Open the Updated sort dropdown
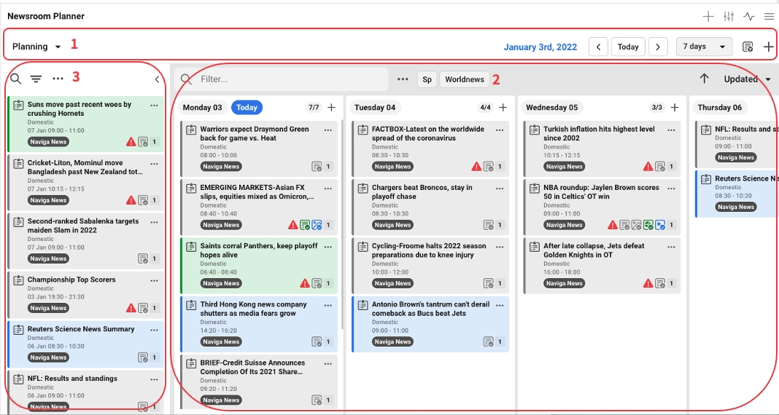779x415 pixels. (747, 79)
